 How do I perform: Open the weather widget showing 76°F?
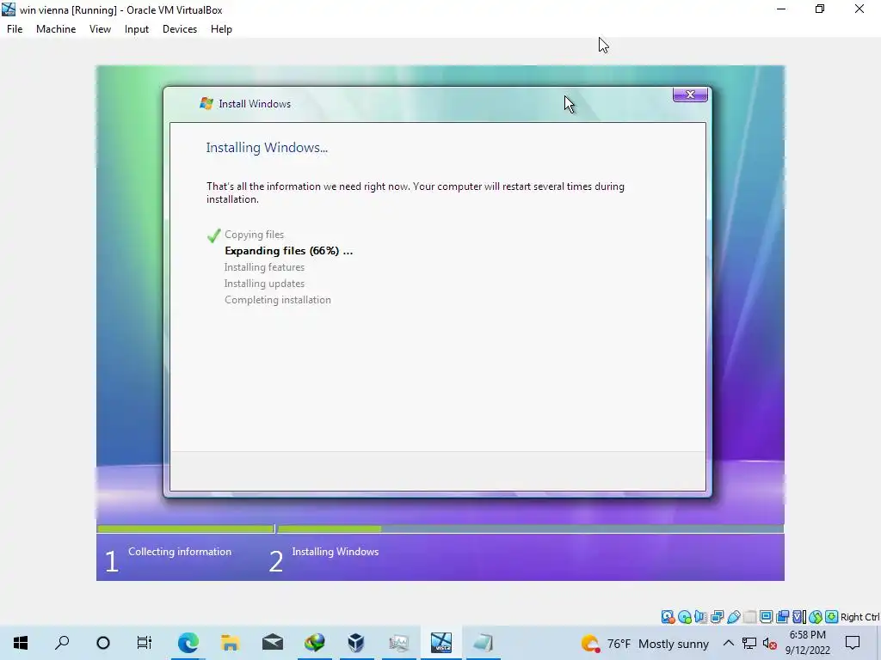coord(644,643)
